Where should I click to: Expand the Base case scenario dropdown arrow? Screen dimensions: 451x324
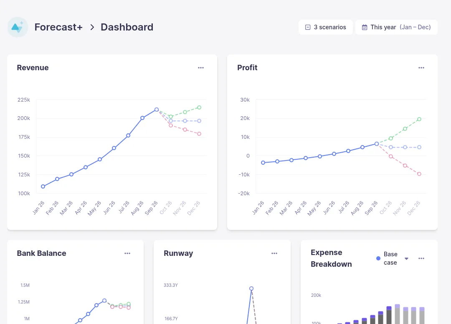pos(406,258)
